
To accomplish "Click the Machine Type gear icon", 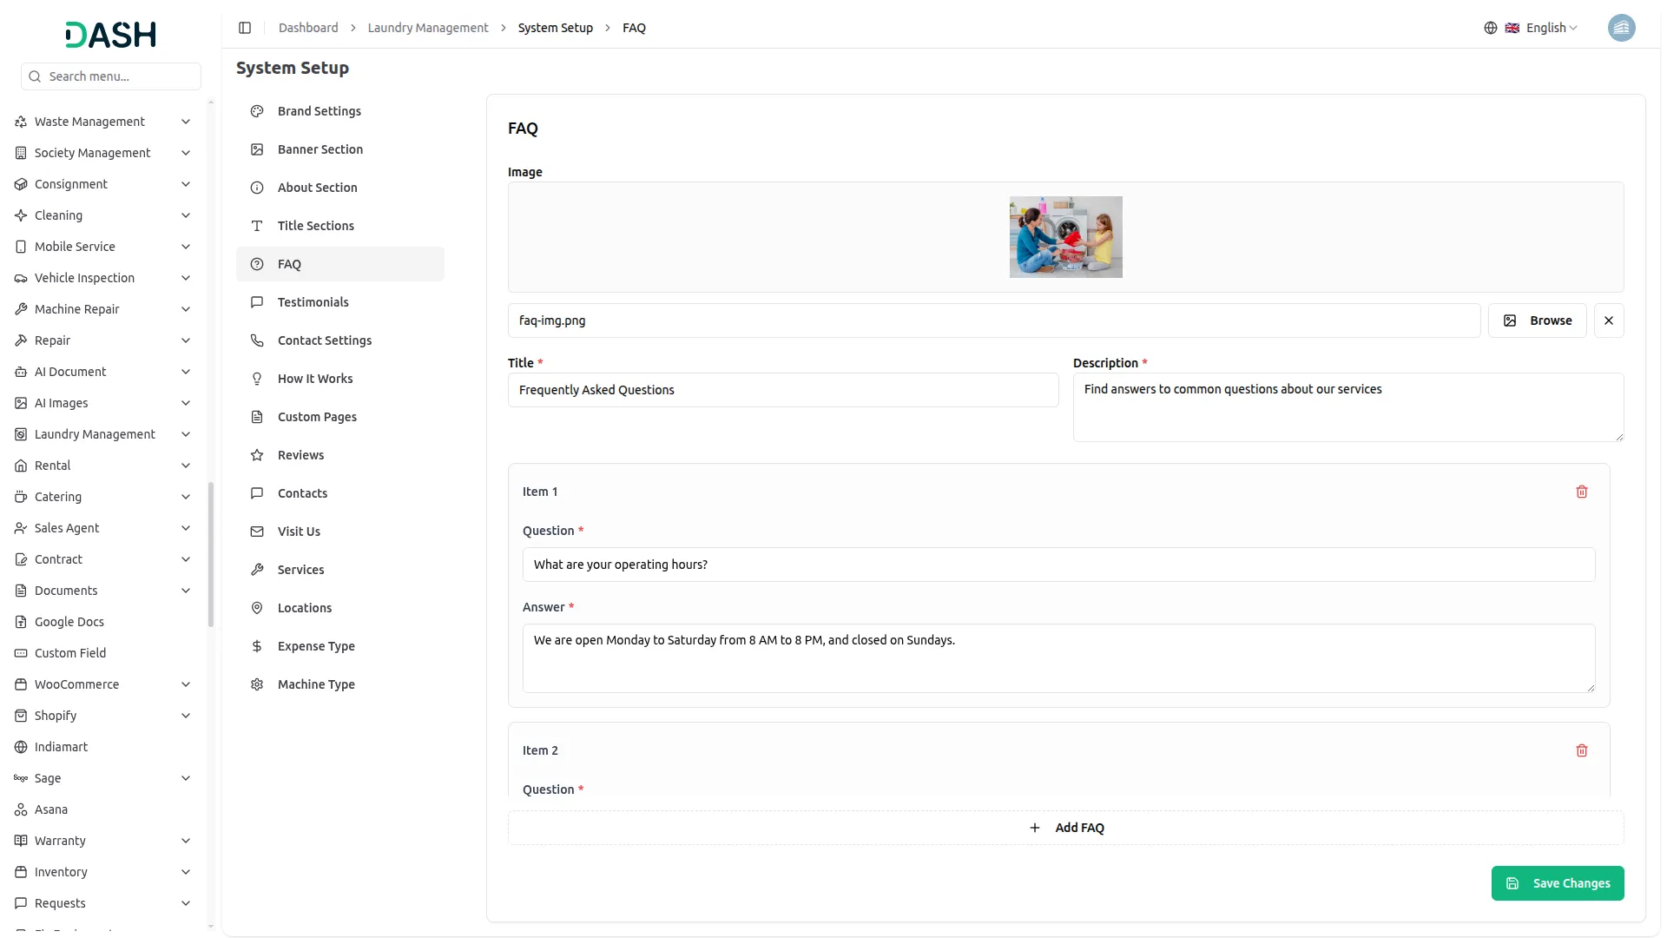I will (256, 684).
